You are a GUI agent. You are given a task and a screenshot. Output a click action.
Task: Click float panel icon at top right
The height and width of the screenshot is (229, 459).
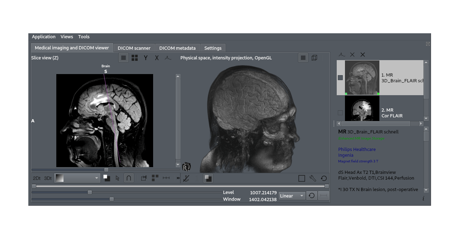coord(428,44)
